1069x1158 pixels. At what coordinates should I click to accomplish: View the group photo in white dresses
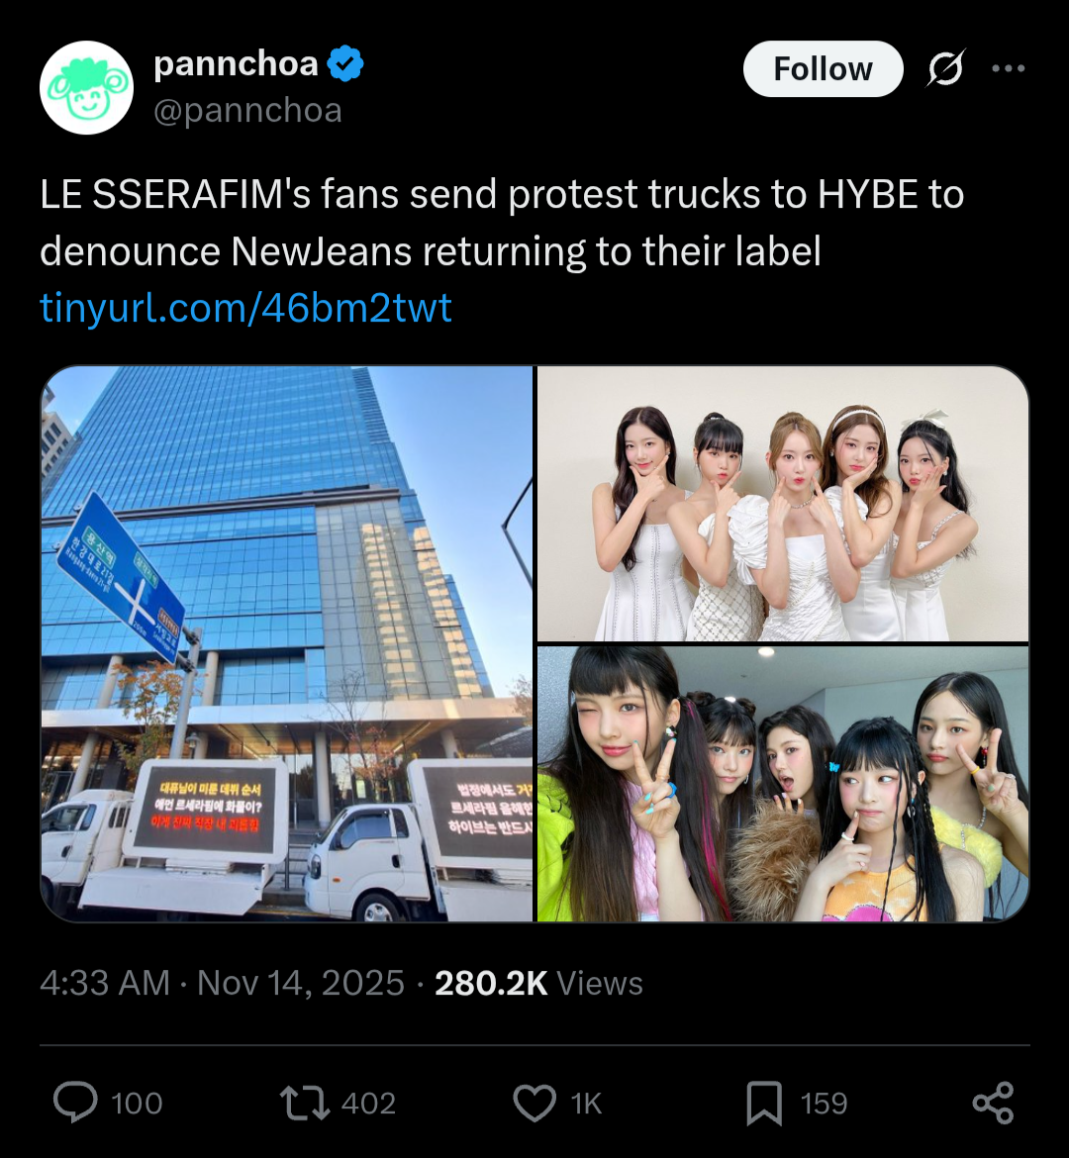[783, 504]
